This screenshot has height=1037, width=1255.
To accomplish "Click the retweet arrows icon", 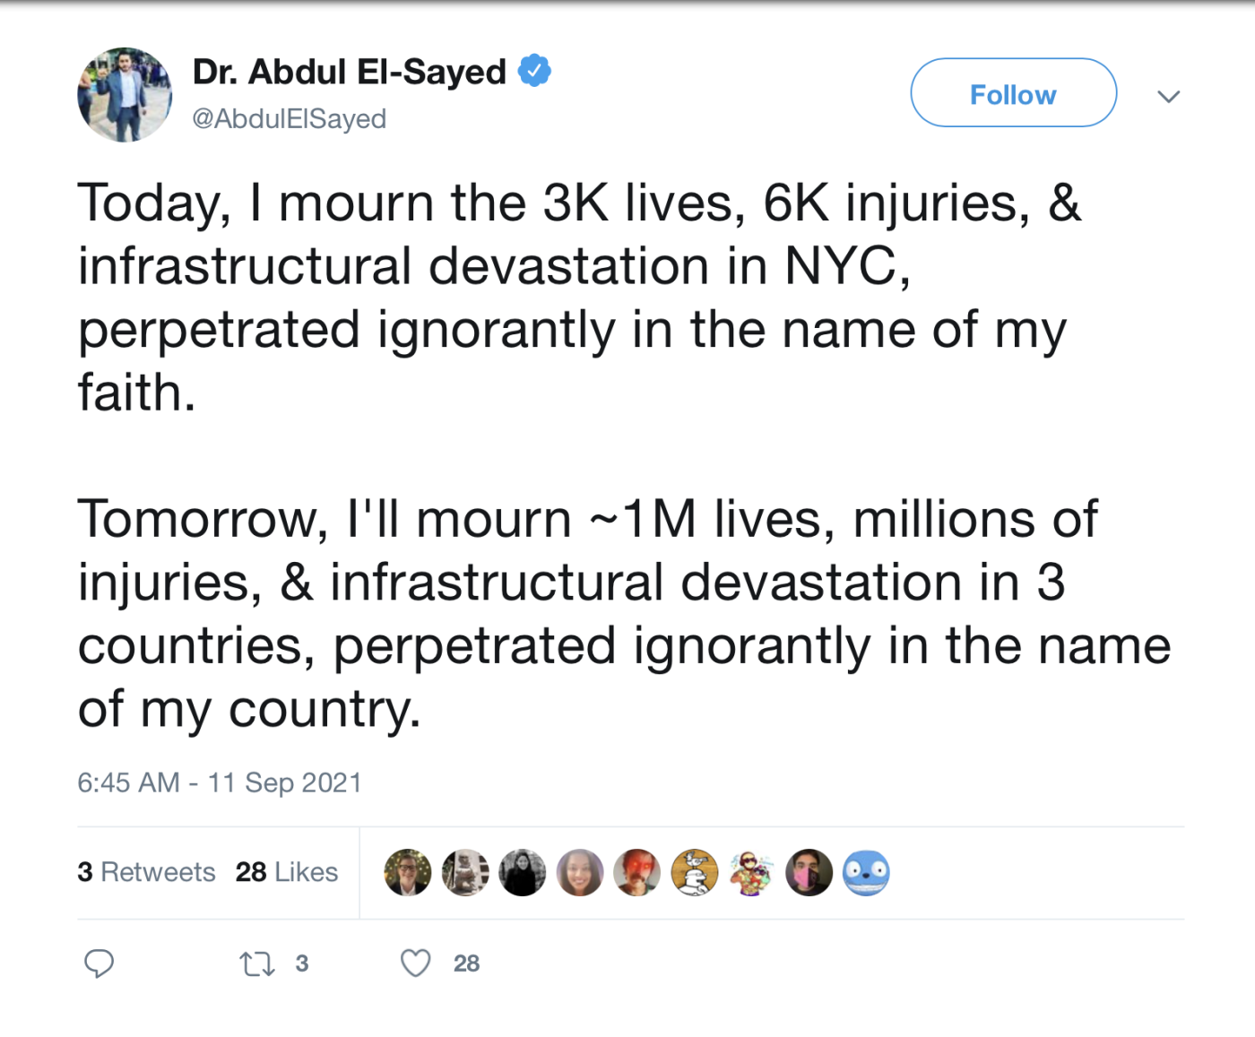I will [256, 964].
